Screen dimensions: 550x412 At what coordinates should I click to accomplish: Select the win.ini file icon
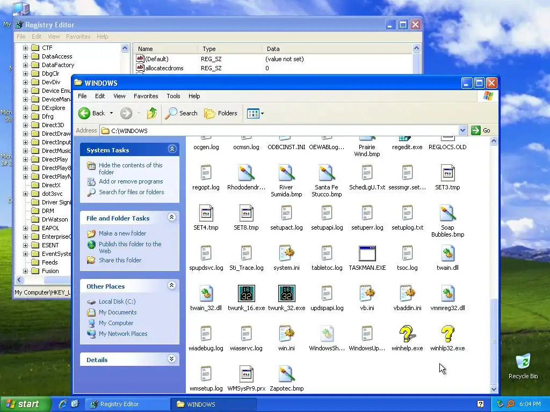click(x=287, y=334)
